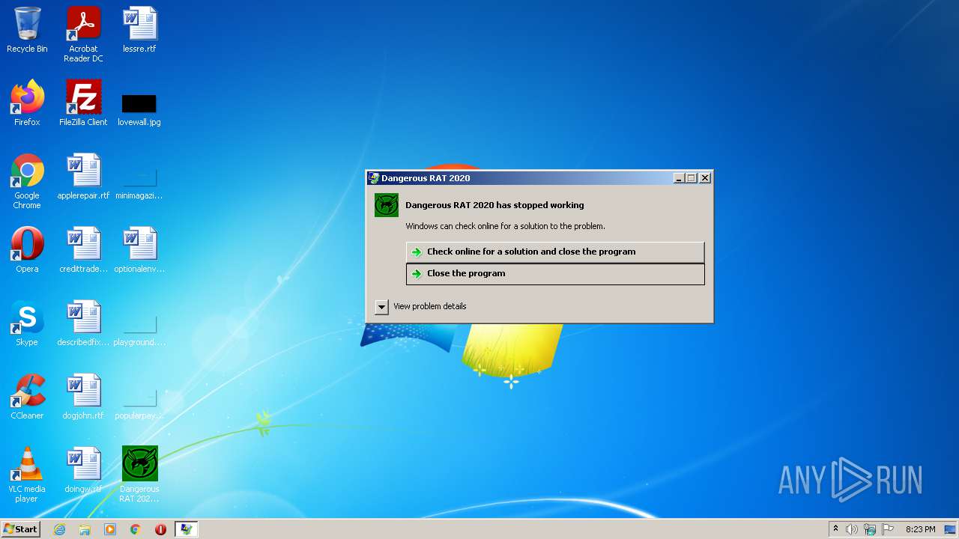Select the optionalenv... document
This screenshot has height=539, width=959.
[x=139, y=250]
